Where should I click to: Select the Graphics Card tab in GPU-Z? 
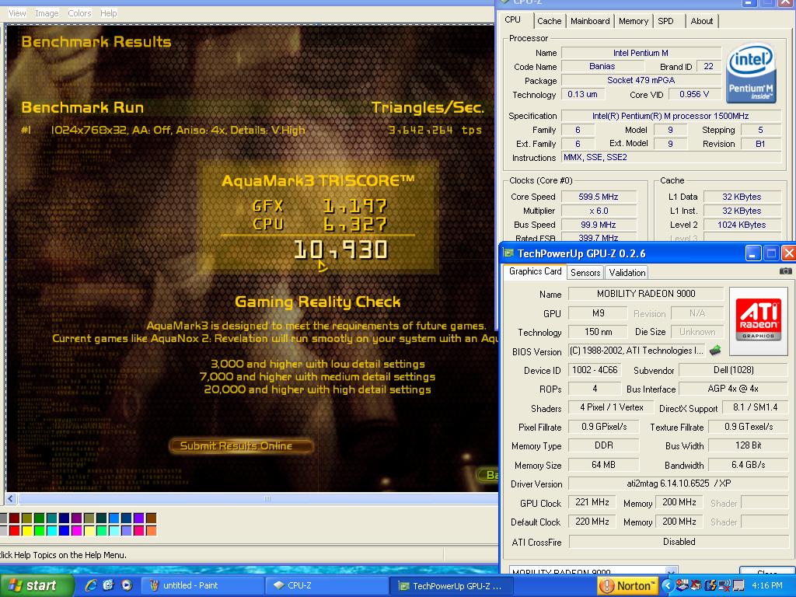535,271
